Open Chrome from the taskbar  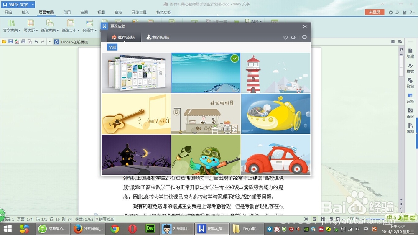point(115,229)
